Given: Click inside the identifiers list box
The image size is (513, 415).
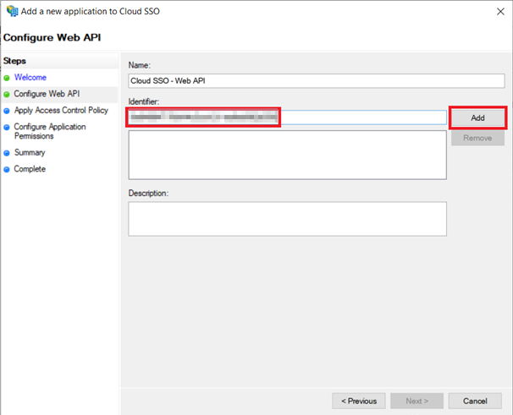Looking at the screenshot, I should click(x=287, y=155).
